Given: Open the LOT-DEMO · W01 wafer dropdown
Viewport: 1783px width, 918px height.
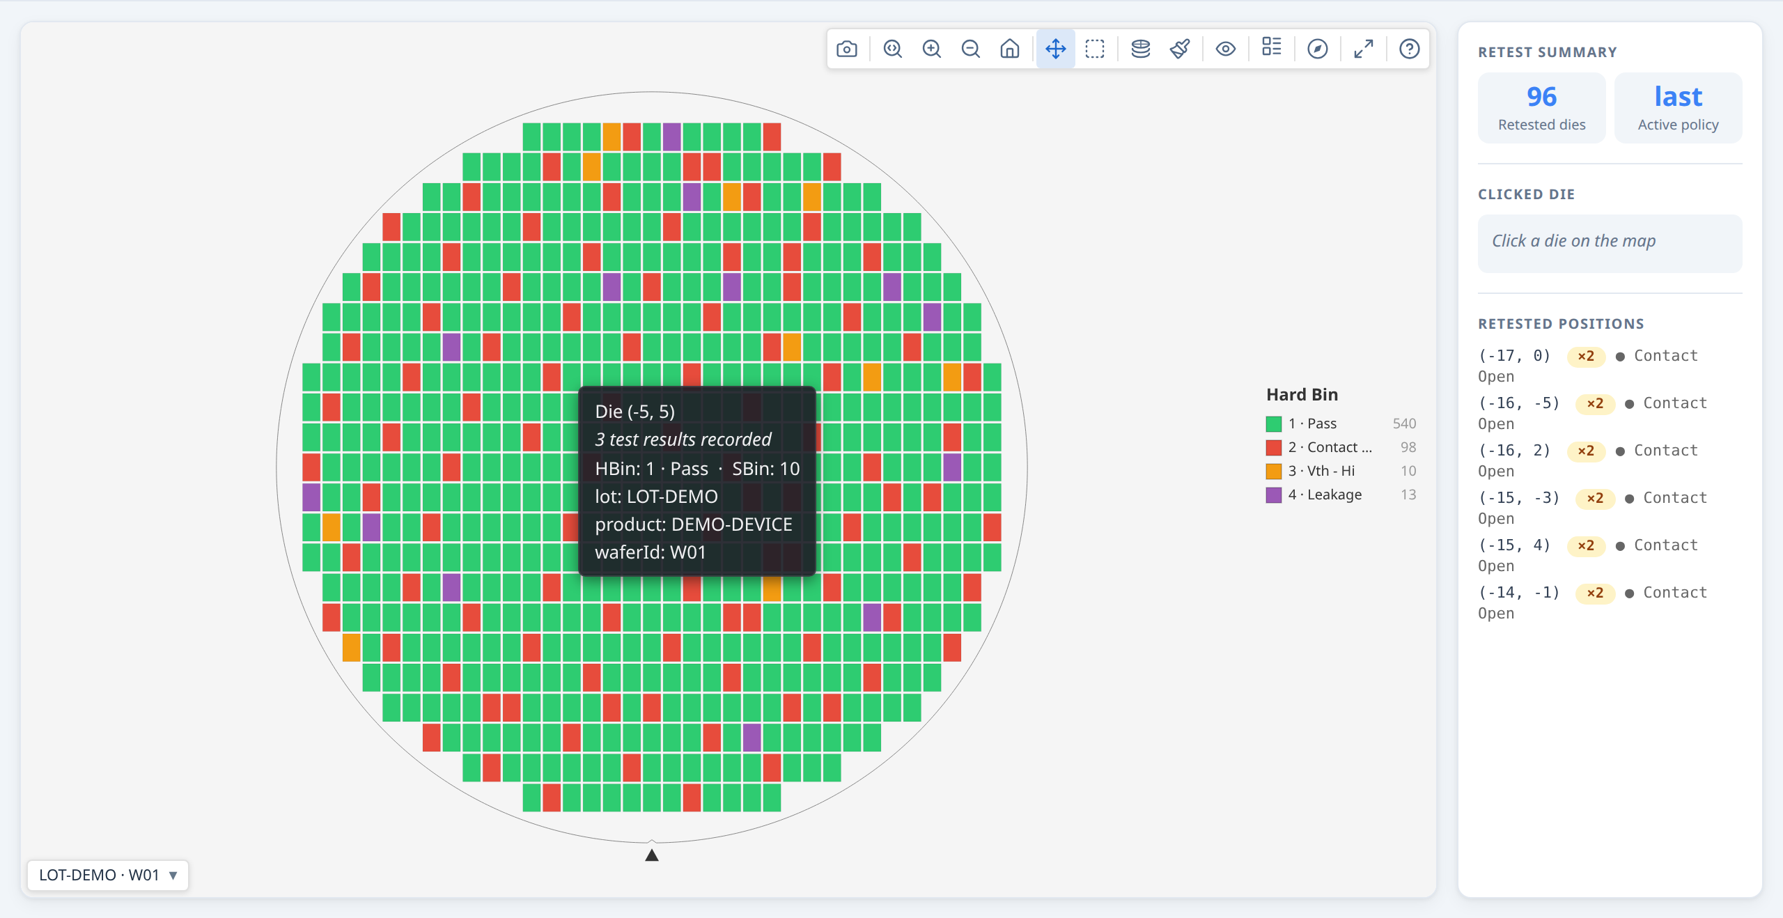Looking at the screenshot, I should coord(108,875).
